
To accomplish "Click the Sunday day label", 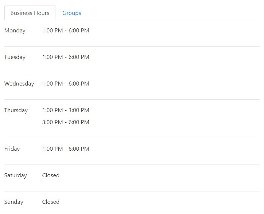I will pos(13,202).
